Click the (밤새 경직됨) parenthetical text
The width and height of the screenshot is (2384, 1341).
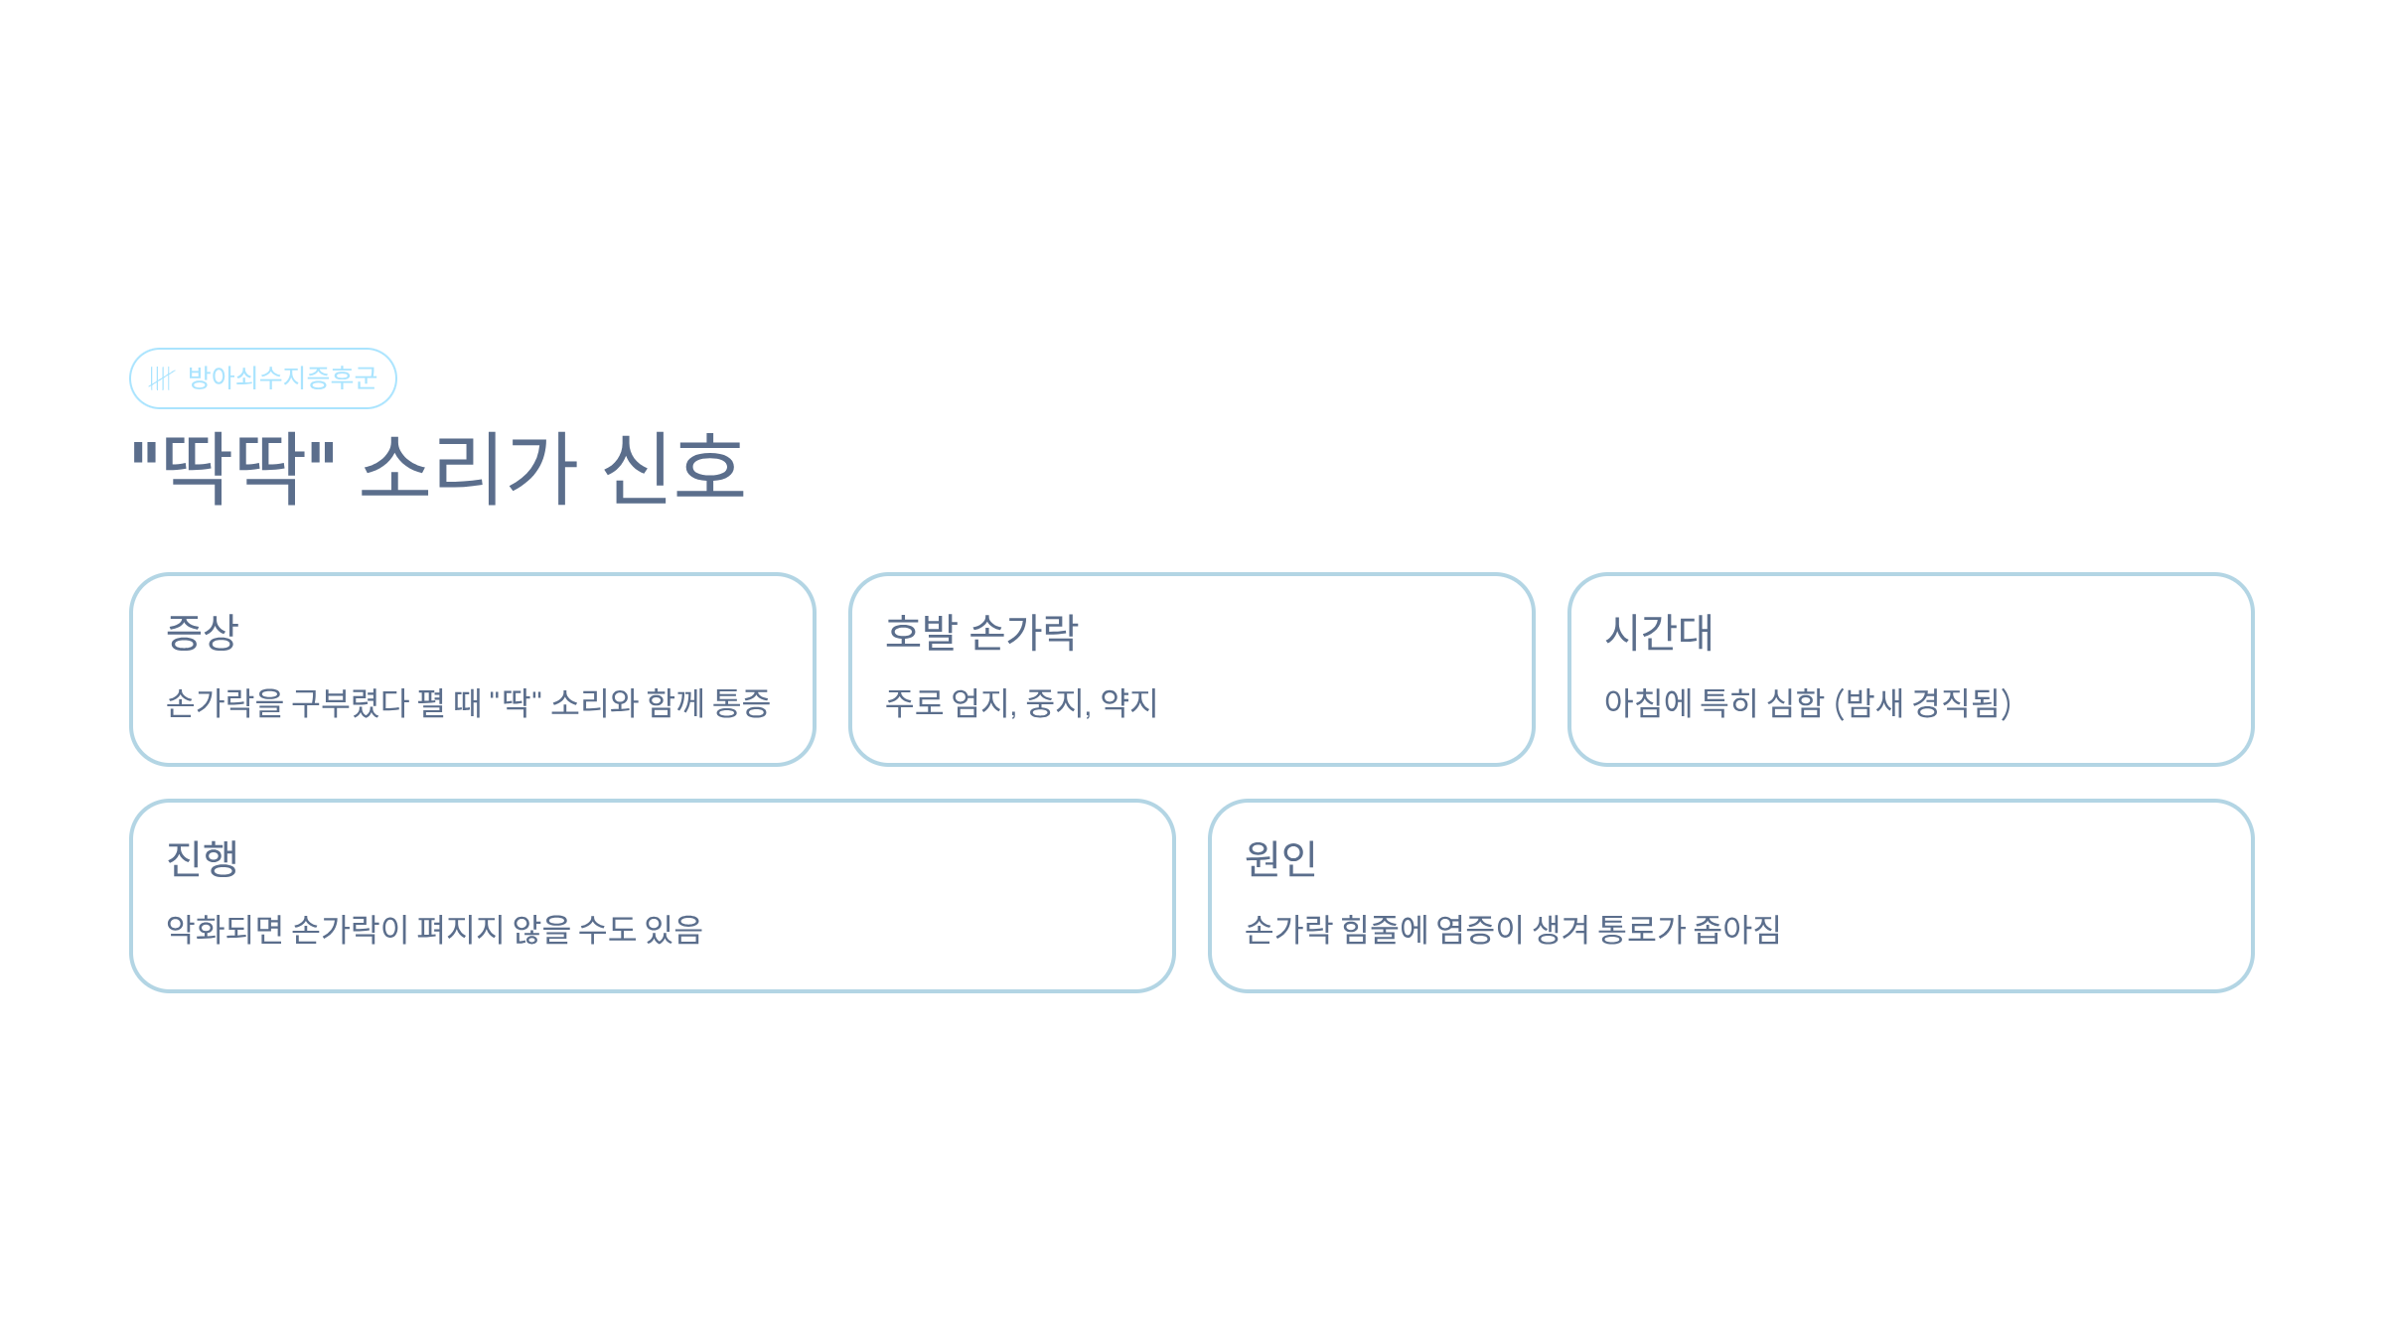click(x=1922, y=703)
